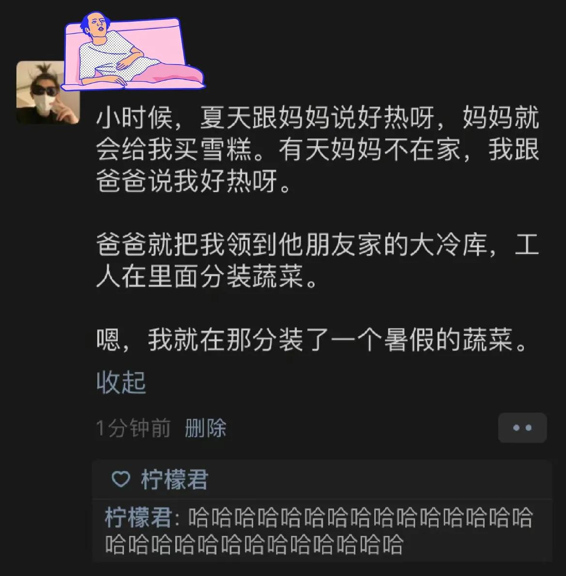Tap the heart icon beside 柠檬君

(121, 479)
